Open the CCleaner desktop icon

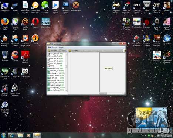[15, 56]
